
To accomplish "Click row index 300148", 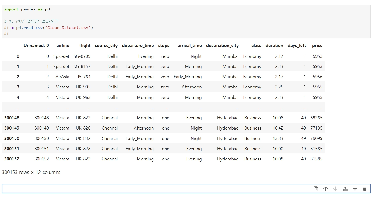I will tap(12, 118).
